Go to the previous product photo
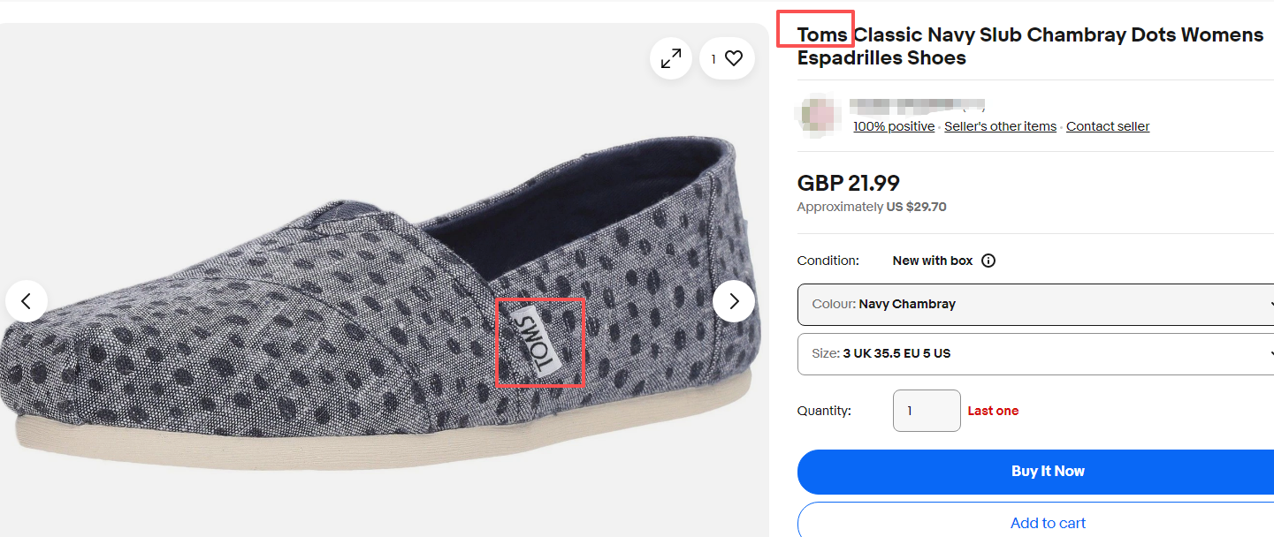This screenshot has width=1274, height=537. (x=27, y=301)
